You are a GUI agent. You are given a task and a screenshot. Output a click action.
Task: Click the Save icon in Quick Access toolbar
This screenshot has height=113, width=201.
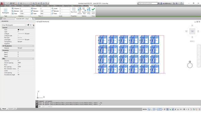tap(11, 3)
